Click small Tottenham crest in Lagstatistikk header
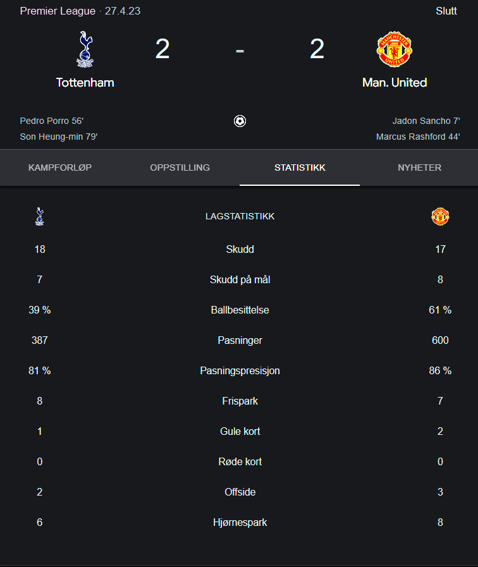Image resolution: width=478 pixels, height=567 pixels. [40, 216]
